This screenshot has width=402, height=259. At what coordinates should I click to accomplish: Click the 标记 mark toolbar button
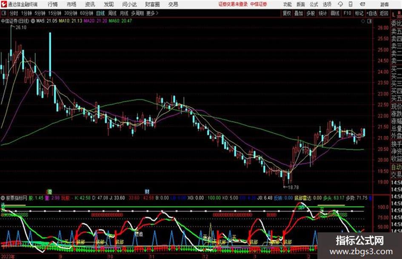tap(359, 13)
